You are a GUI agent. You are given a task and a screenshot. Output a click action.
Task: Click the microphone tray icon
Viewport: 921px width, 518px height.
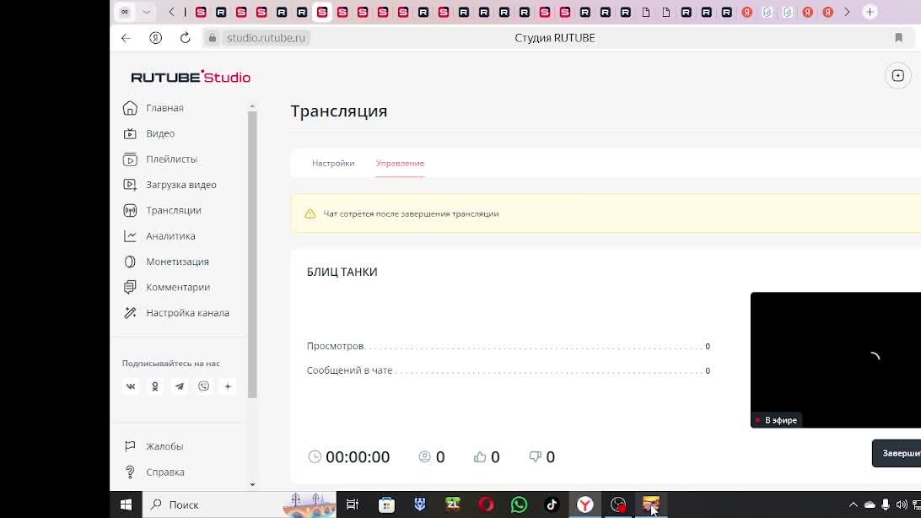886,505
